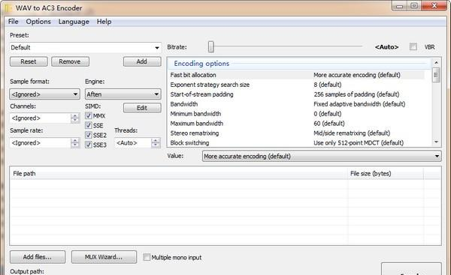Click the Channels input field
This screenshot has width=451, height=275.
(x=41, y=118)
